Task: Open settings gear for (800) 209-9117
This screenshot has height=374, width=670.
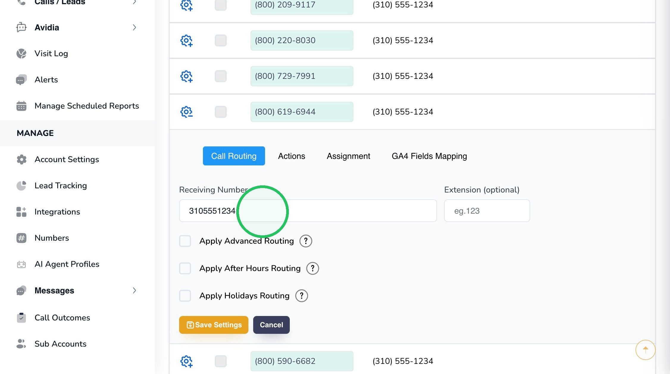Action: coord(187,5)
